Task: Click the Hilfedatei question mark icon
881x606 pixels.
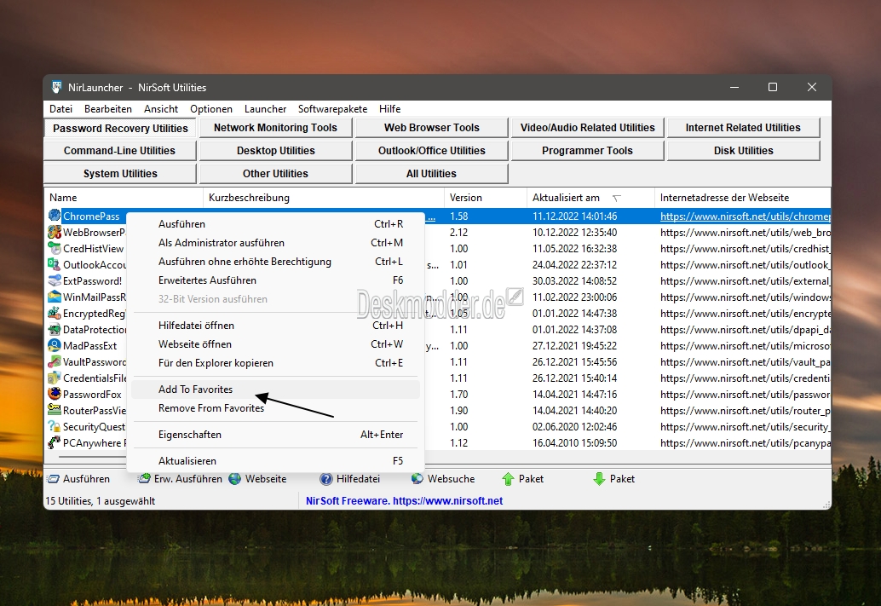Action: tap(325, 479)
